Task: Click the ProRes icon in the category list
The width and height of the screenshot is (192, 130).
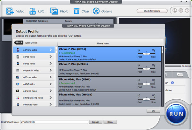Action: pyautogui.click(x=18, y=104)
